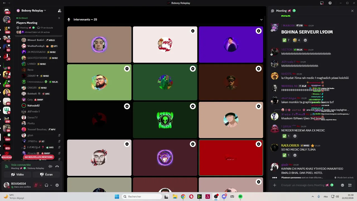
Task: Select the first speaker tile with headset avatar
Action: (x=99, y=44)
